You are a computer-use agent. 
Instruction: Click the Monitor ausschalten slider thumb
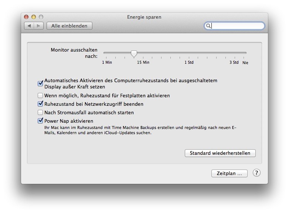[x=134, y=54]
